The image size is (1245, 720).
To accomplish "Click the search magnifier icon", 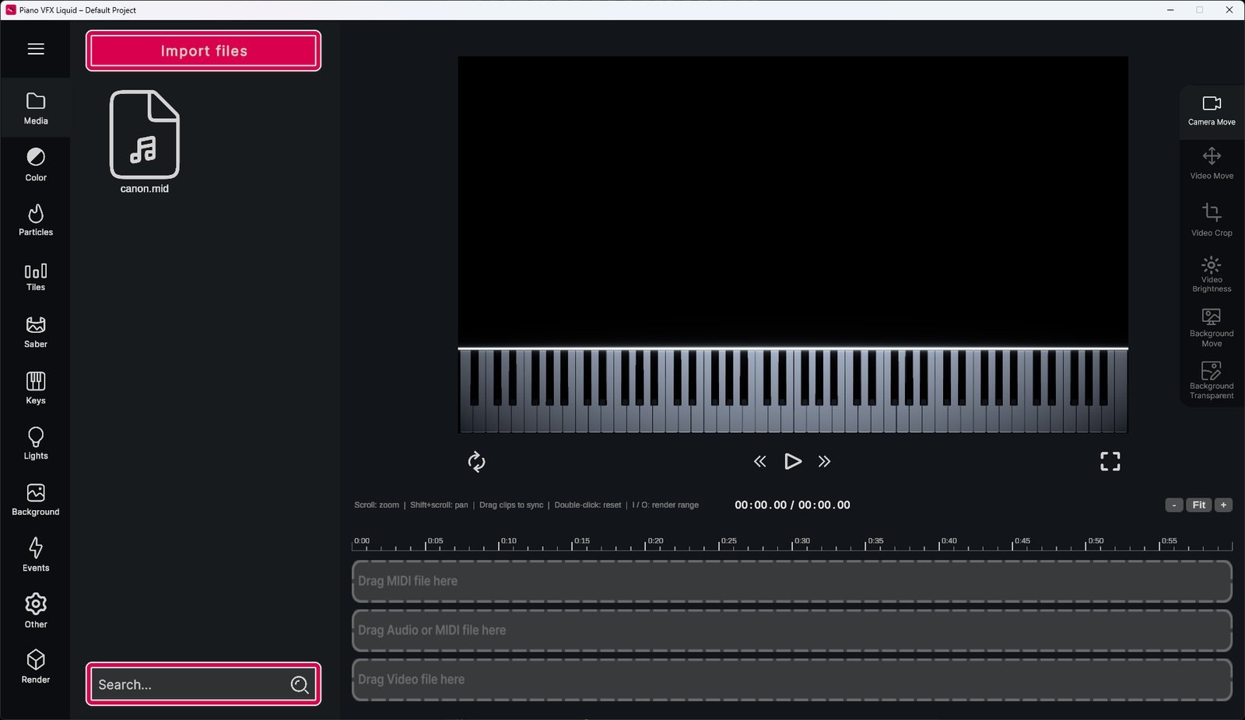I will [300, 684].
